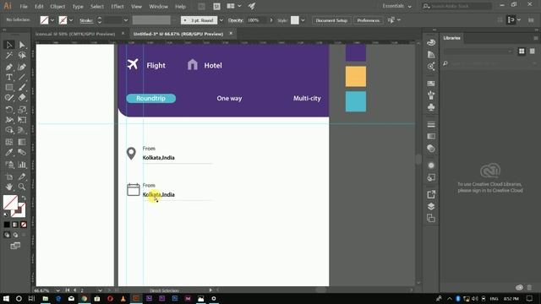Screen dimensions: 541x304
Task: Select the Artboard tool
Action: point(9,176)
